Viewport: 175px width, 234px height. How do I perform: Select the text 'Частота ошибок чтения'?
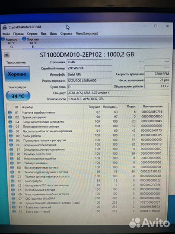38,113
